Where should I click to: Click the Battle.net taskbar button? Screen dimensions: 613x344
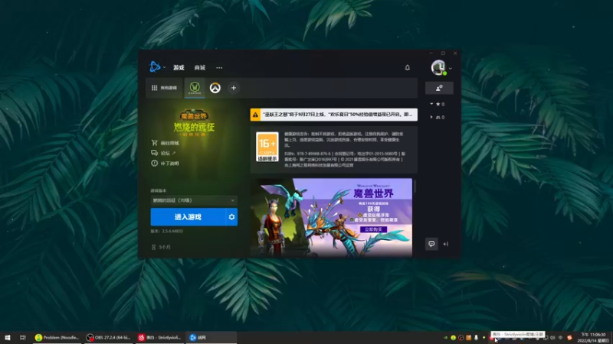[211, 337]
